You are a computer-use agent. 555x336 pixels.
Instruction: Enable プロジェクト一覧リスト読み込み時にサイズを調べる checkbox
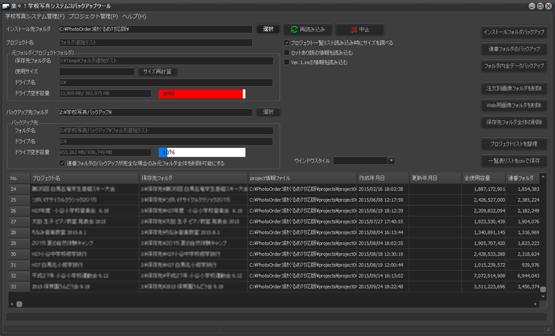(287, 43)
